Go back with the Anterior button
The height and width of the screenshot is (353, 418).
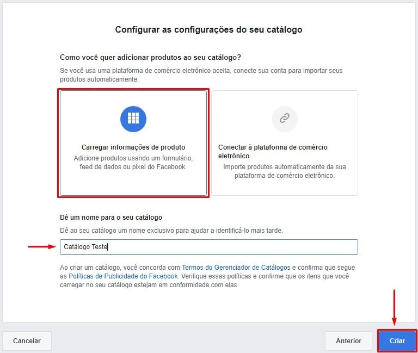pyautogui.click(x=348, y=340)
